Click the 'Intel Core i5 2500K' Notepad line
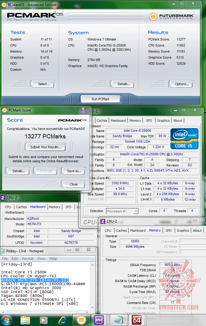206x326 pixels. [x=24, y=272]
